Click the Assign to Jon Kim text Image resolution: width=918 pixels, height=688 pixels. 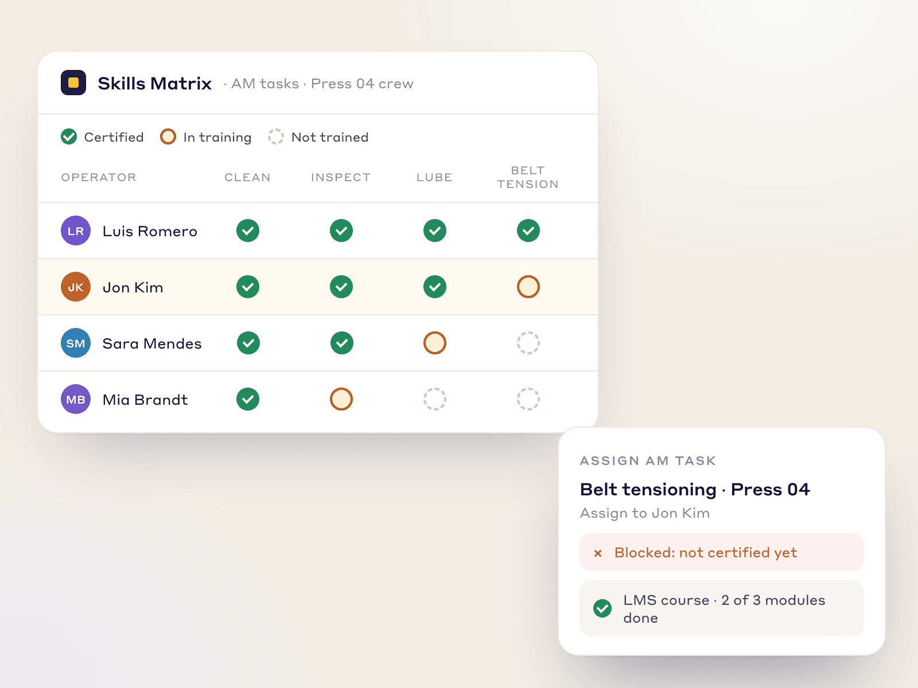pos(645,513)
